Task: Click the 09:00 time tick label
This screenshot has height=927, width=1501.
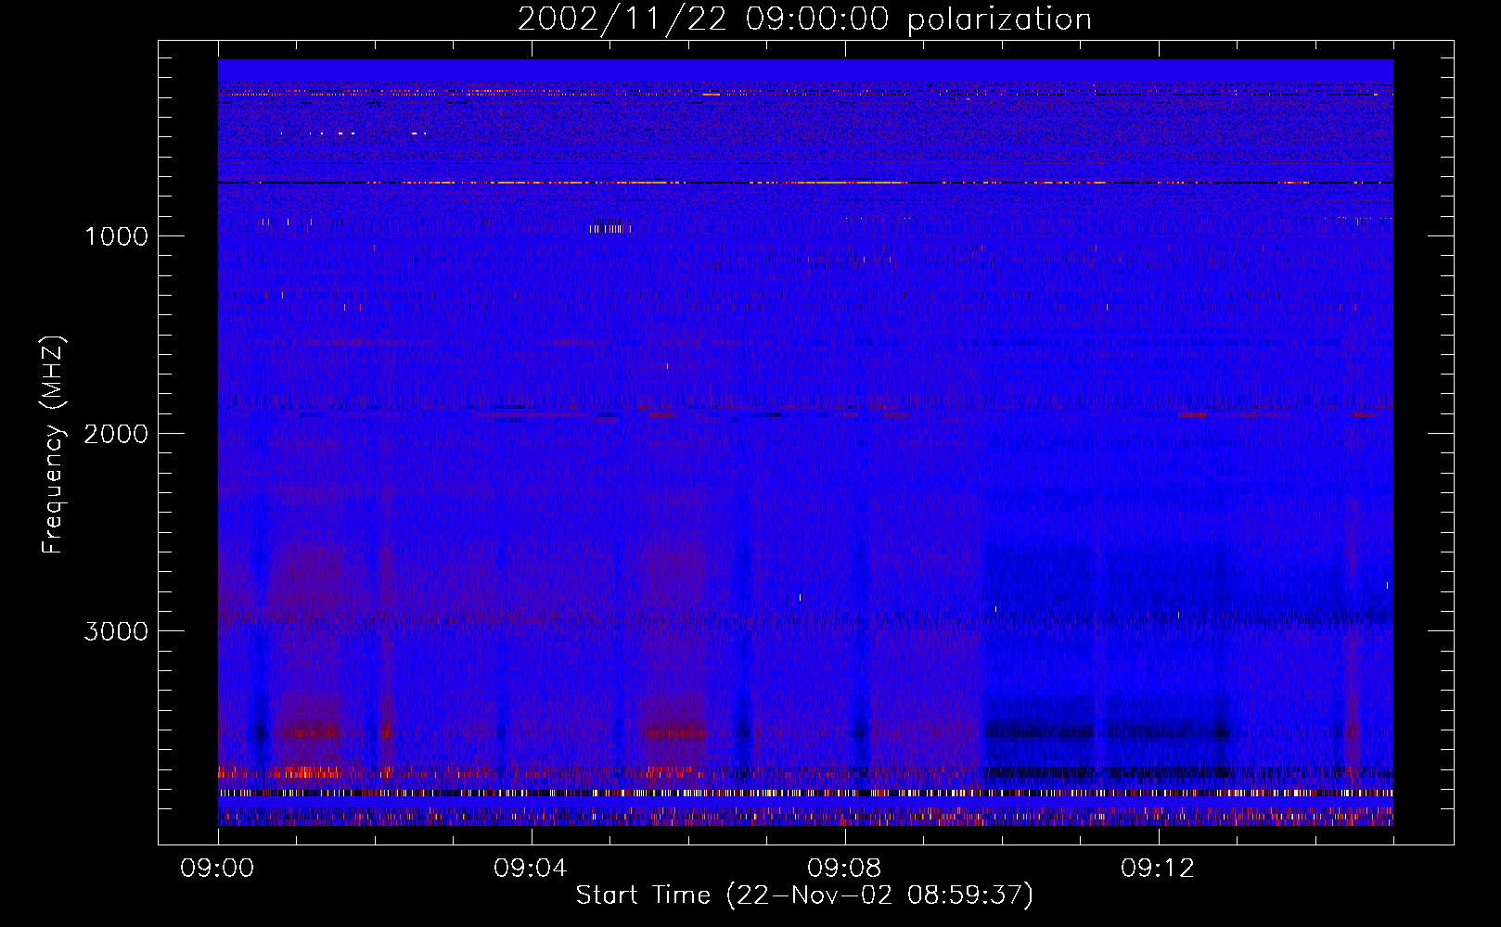Action: [217, 869]
